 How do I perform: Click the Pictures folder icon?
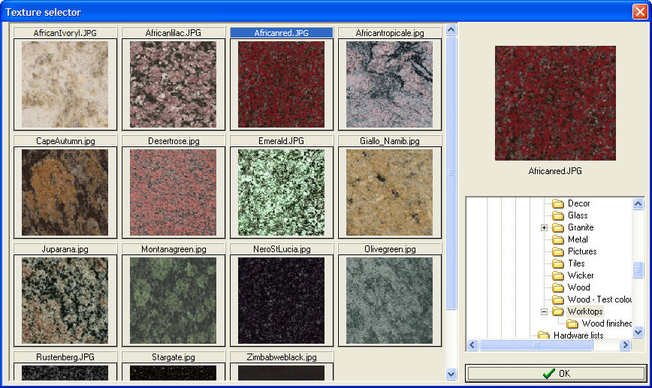click(x=557, y=251)
